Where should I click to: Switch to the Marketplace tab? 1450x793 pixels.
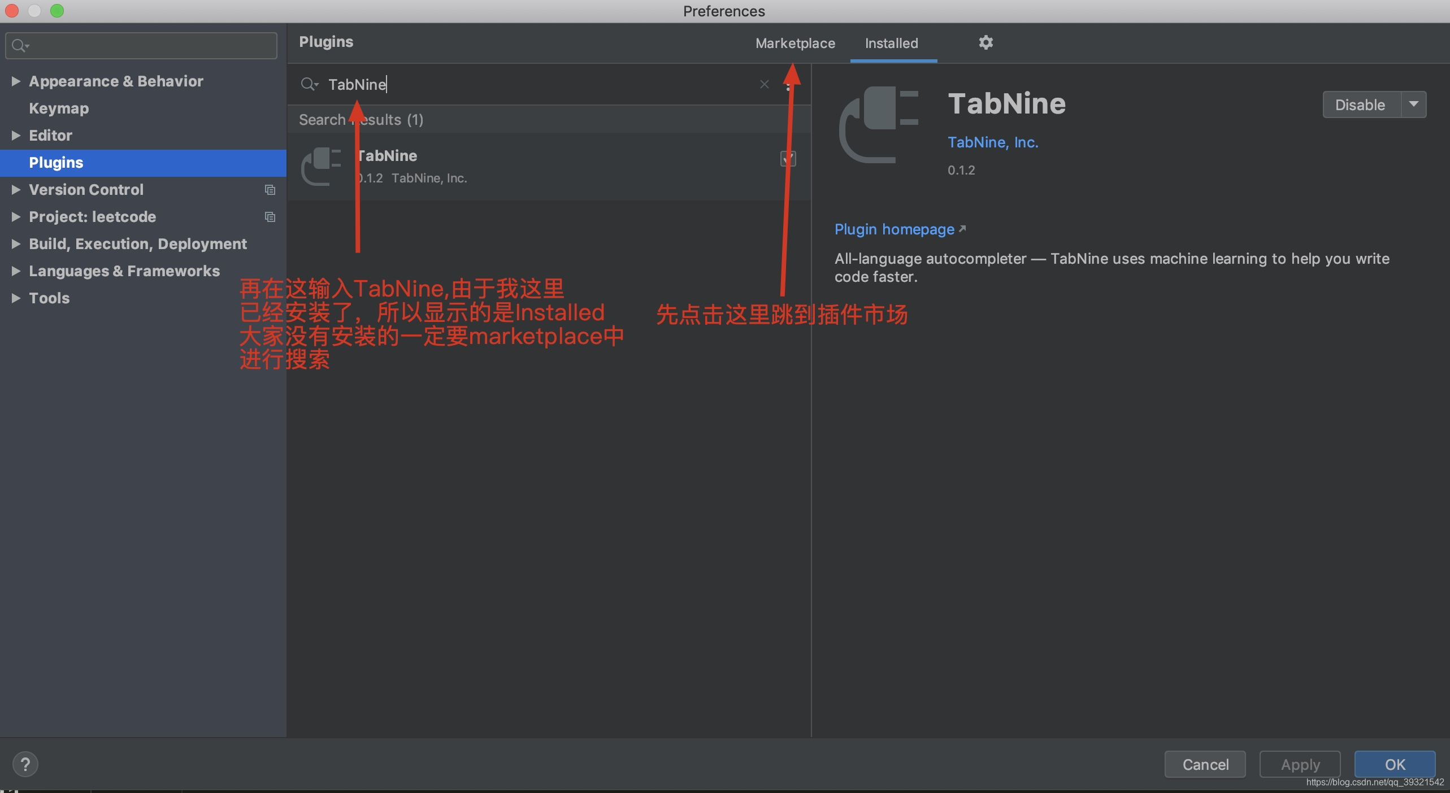point(795,43)
